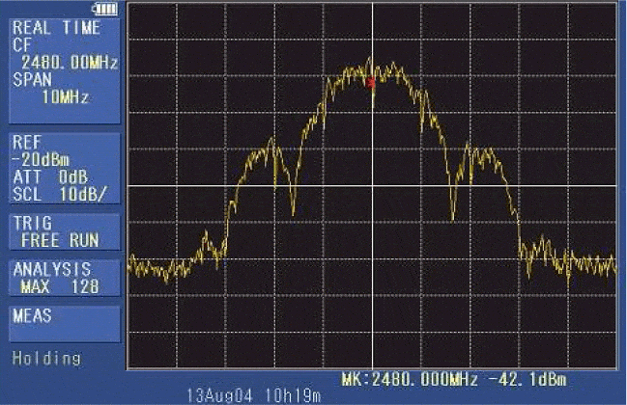Click the battery level indicator icon
Image resolution: width=627 pixels, height=405 pixels.
104,9
